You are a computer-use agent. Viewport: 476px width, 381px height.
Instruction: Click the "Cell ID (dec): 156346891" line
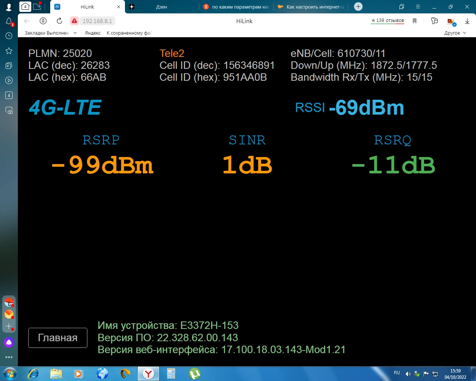[217, 65]
